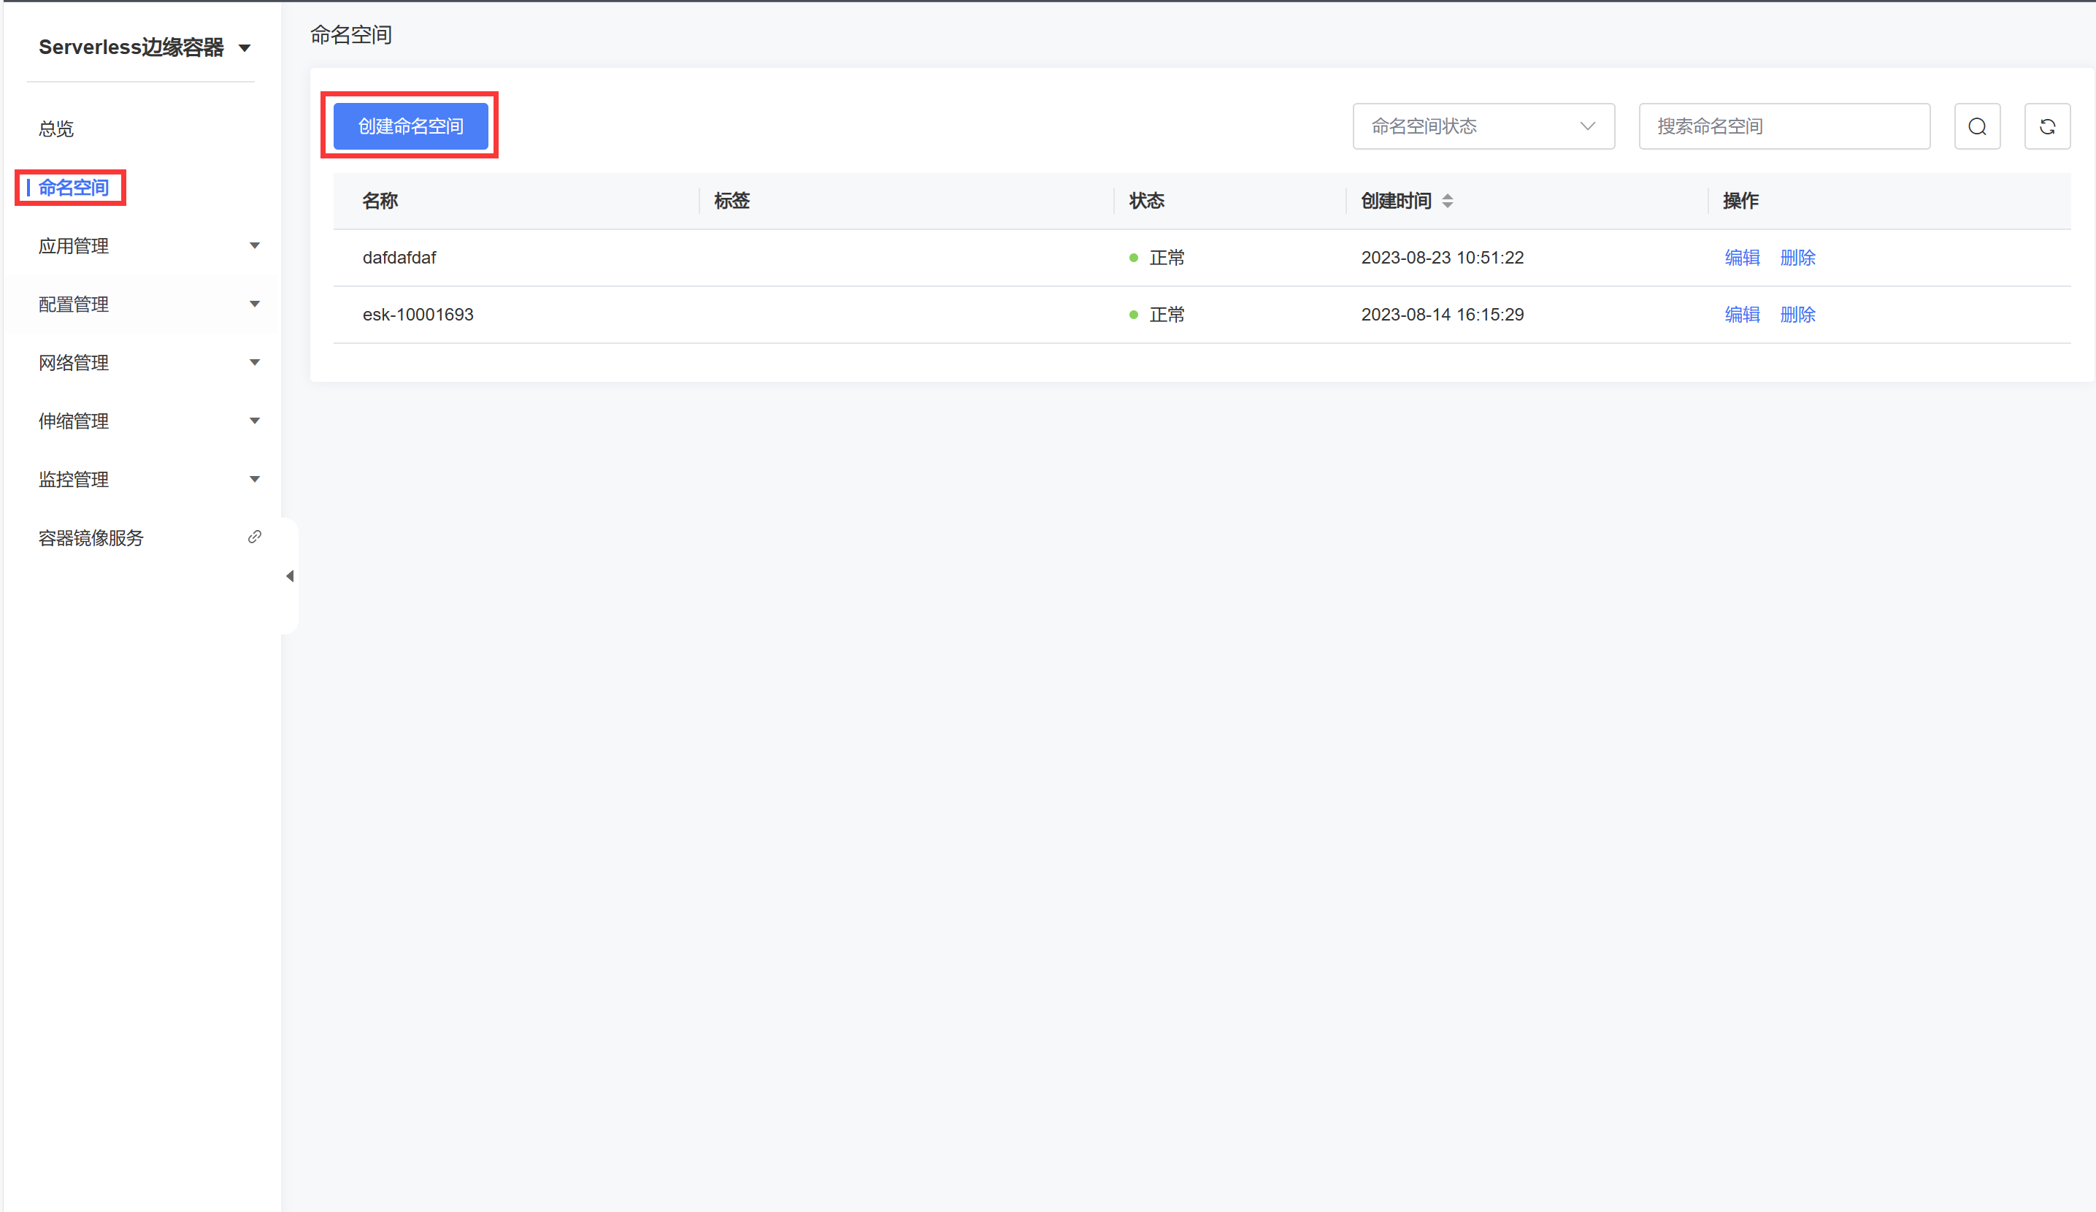Image resolution: width=2096 pixels, height=1212 pixels.
Task: Click the 2023-08-14 16:15:29 timestamp
Action: [1441, 315]
